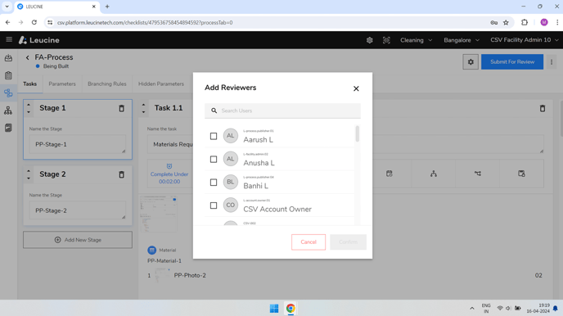Check the box for CSV Account Owner
The height and width of the screenshot is (316, 563).
point(214,205)
